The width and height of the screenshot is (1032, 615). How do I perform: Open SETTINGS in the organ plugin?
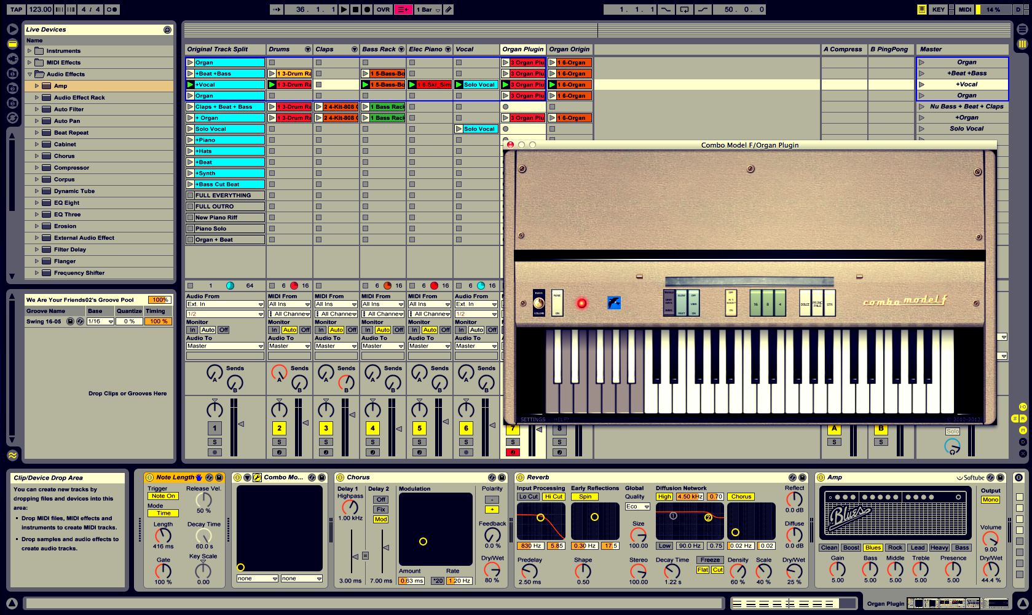click(x=533, y=419)
